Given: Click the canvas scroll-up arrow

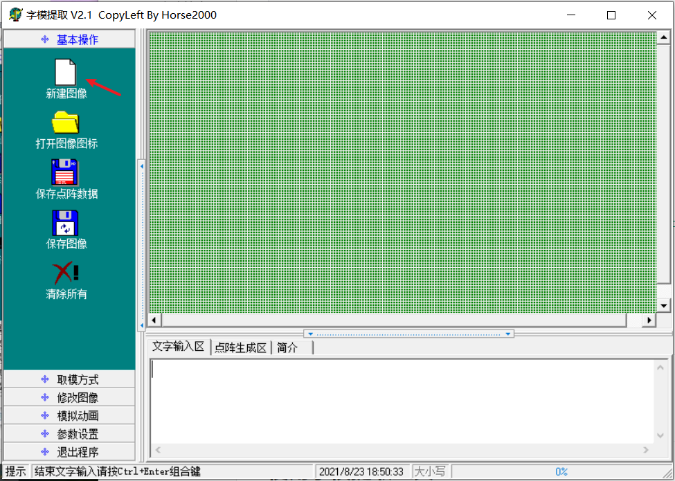Looking at the screenshot, I should pos(663,38).
